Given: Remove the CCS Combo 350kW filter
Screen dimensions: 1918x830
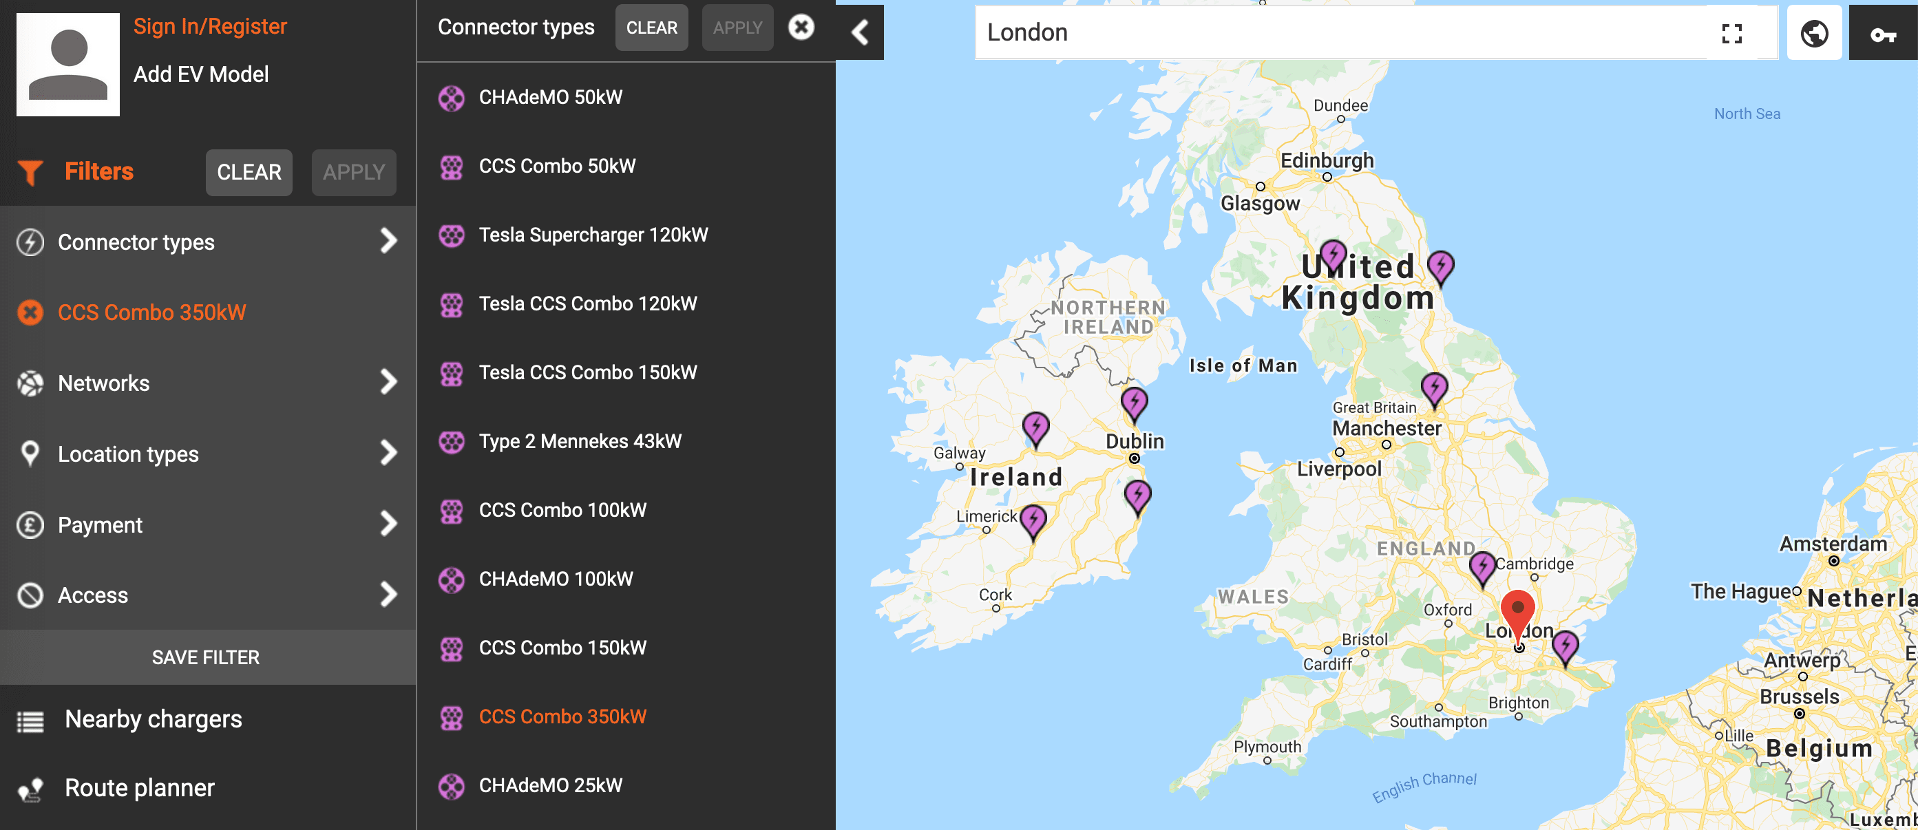Looking at the screenshot, I should coord(30,312).
